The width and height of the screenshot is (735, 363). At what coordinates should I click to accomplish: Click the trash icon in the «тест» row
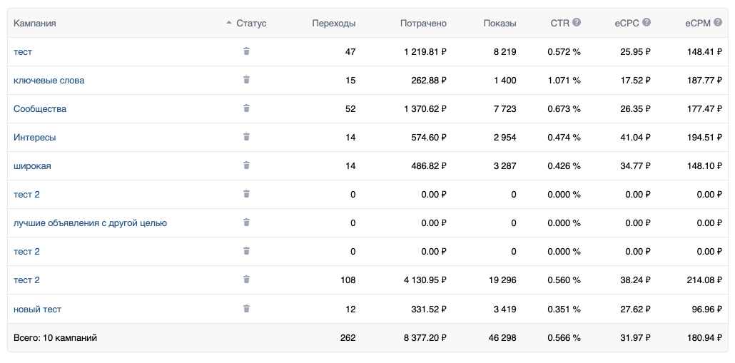pyautogui.click(x=246, y=51)
